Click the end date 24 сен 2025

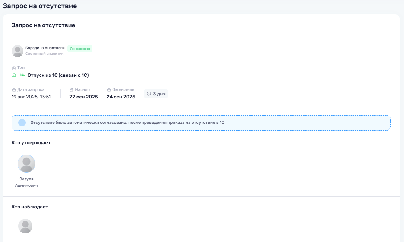[x=121, y=97]
